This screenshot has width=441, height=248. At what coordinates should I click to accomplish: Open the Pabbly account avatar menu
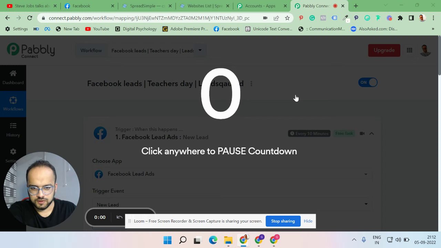click(425, 50)
